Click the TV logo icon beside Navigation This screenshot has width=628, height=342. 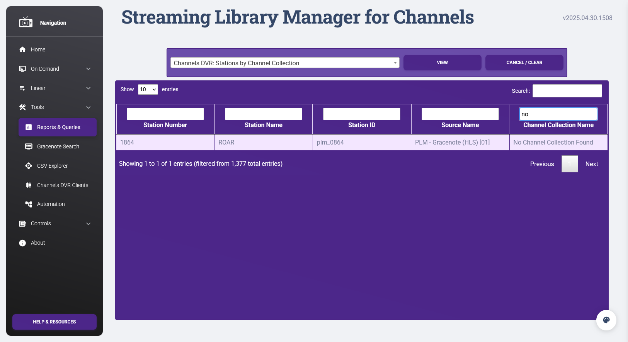pyautogui.click(x=26, y=22)
